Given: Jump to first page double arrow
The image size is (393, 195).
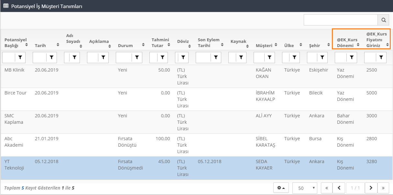Looking at the screenshot, I should pyautogui.click(x=327, y=188).
